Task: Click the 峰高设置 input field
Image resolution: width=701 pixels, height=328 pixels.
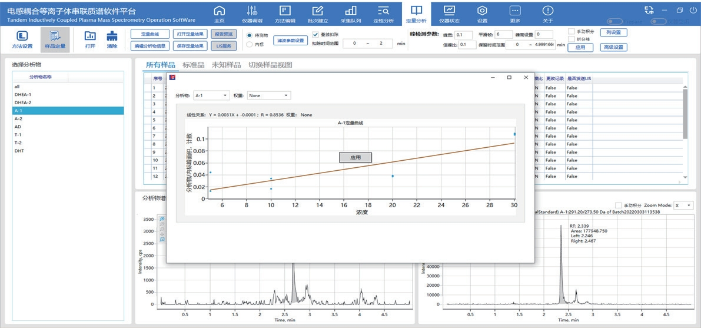Action: [x=544, y=35]
